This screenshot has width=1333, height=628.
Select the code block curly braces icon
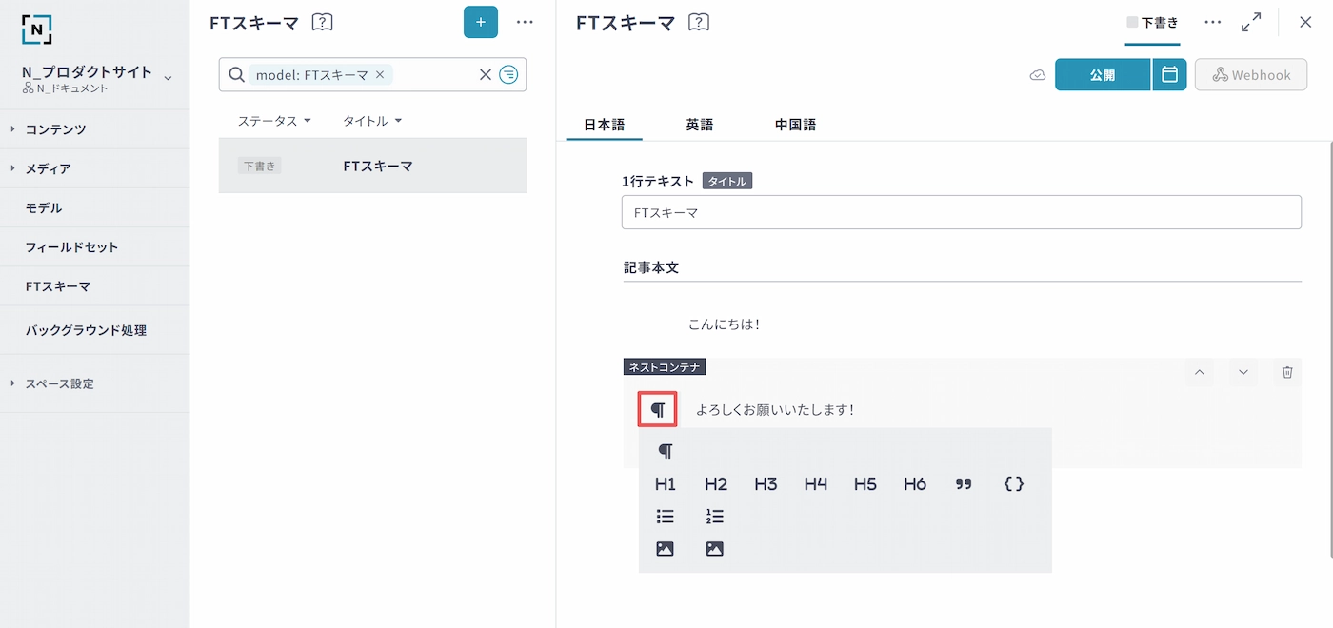point(1014,484)
